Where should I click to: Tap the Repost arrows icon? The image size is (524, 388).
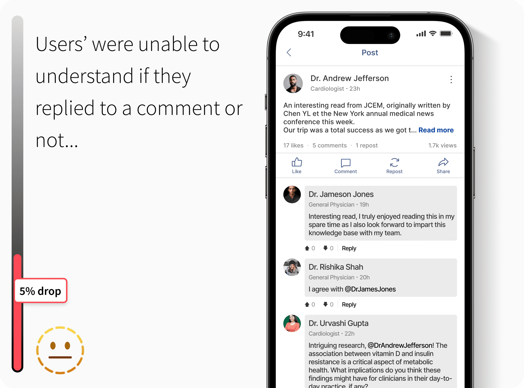395,162
